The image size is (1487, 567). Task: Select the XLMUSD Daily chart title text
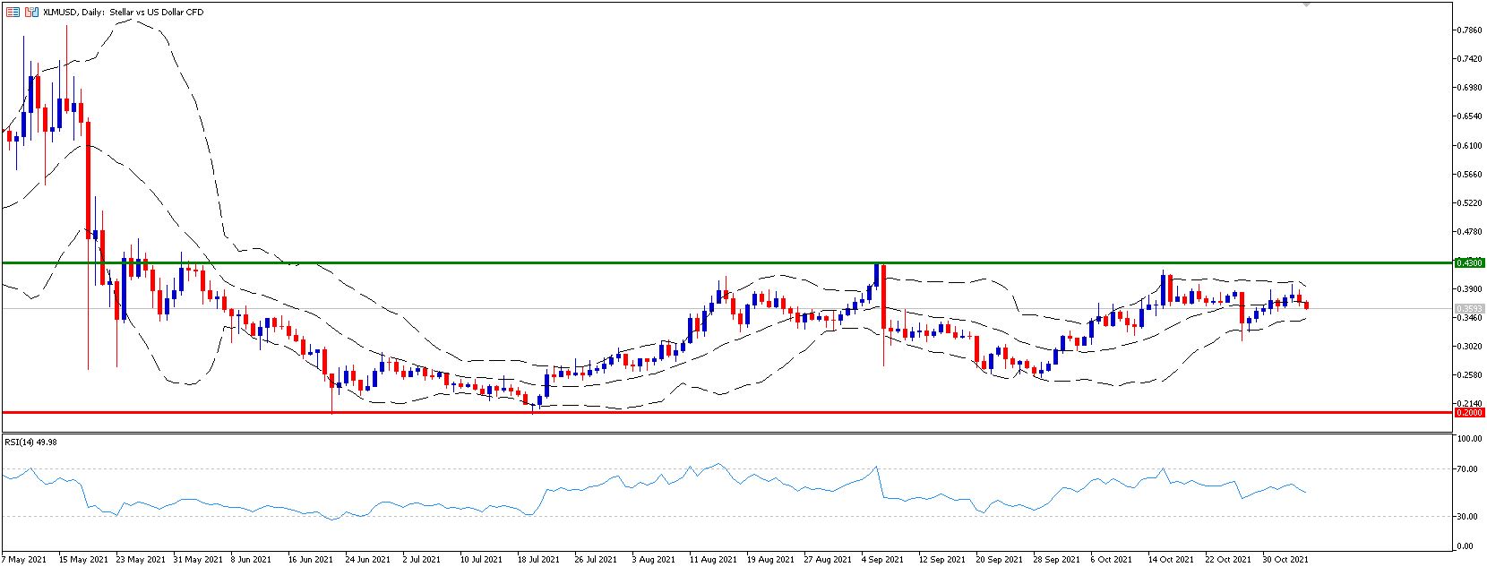tap(123, 13)
